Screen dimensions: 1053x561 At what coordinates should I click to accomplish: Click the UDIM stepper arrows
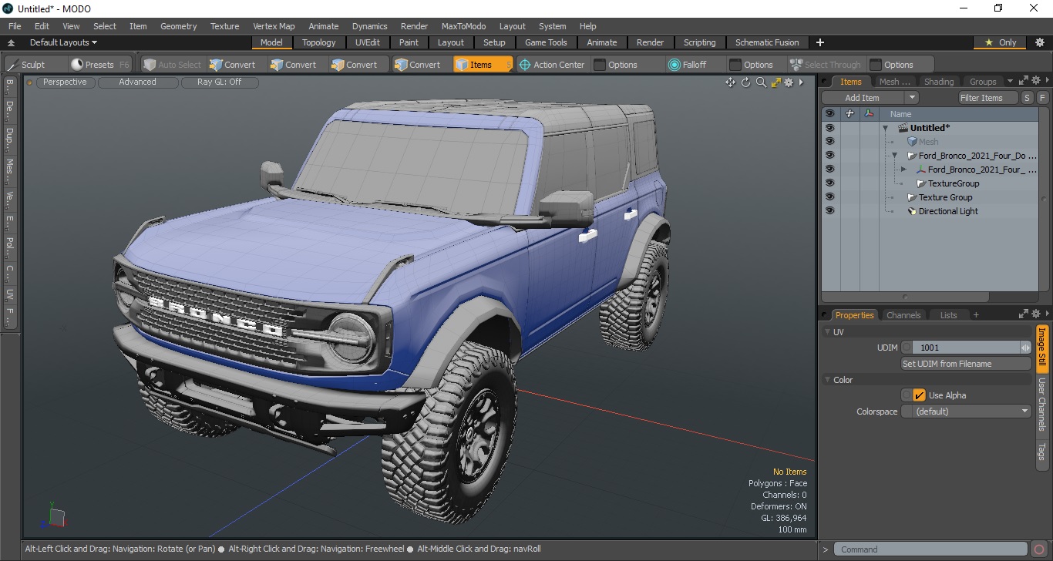1026,348
